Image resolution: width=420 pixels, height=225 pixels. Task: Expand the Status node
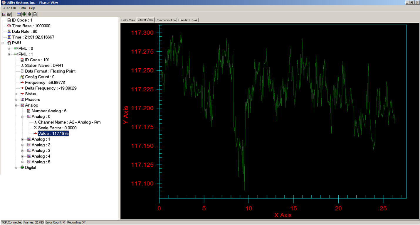[x=16, y=94]
